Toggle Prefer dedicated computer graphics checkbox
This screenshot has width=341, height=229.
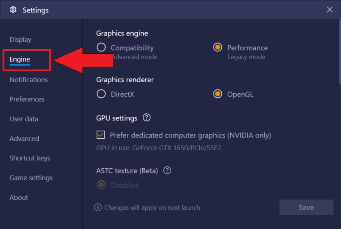(x=101, y=135)
